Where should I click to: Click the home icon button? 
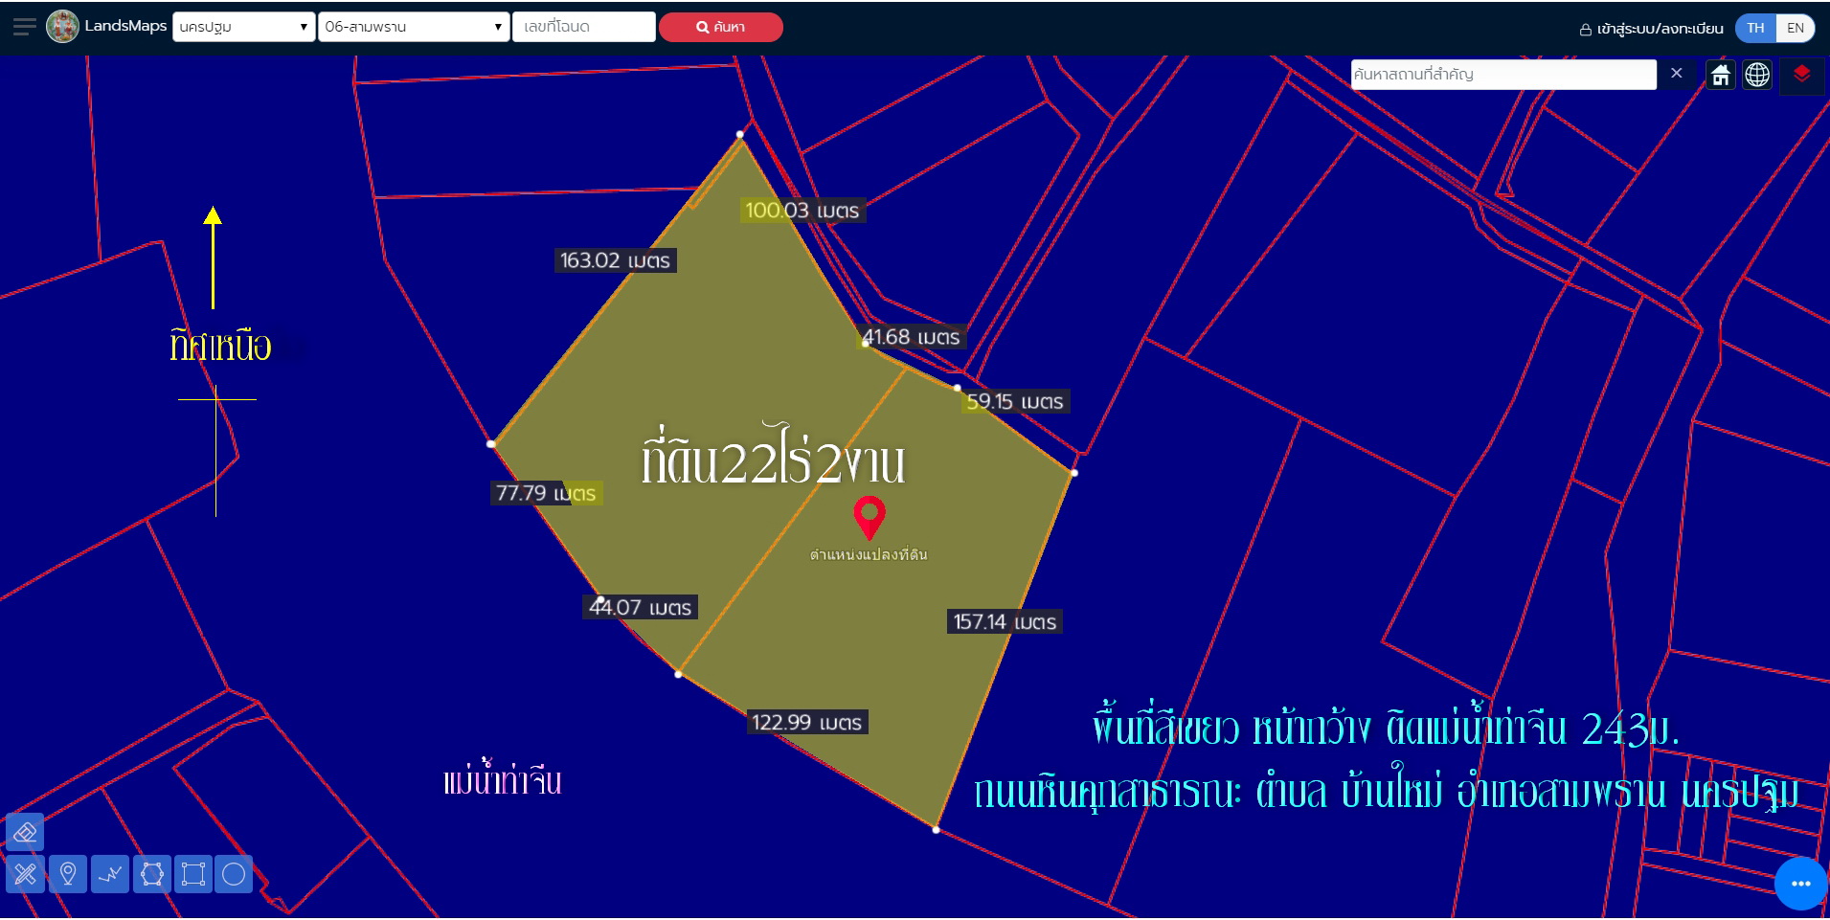pos(1721,75)
